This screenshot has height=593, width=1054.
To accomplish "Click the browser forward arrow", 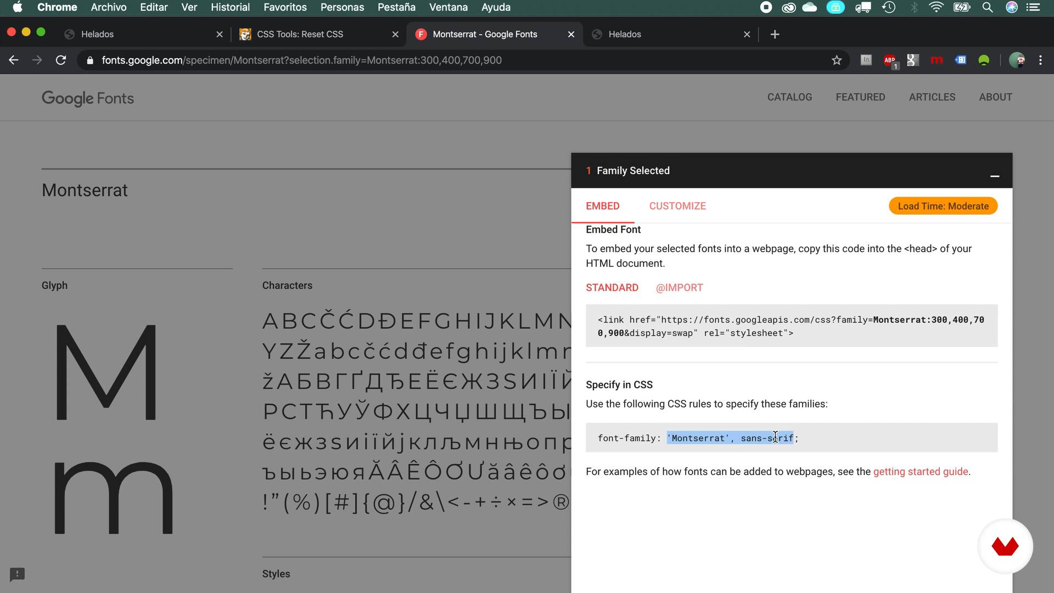I will (37, 60).
